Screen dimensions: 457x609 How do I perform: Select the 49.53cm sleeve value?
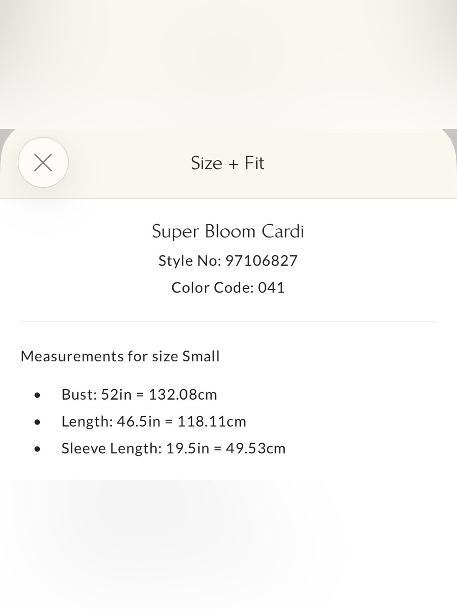[x=255, y=448]
